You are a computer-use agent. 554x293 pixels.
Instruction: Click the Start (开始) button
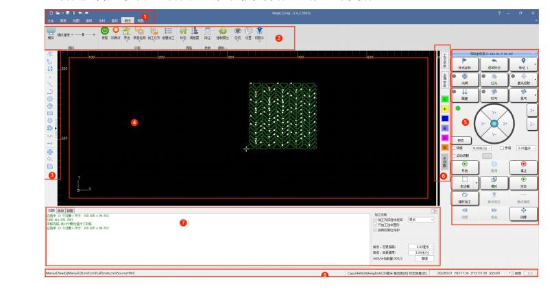pyautogui.click(x=465, y=167)
